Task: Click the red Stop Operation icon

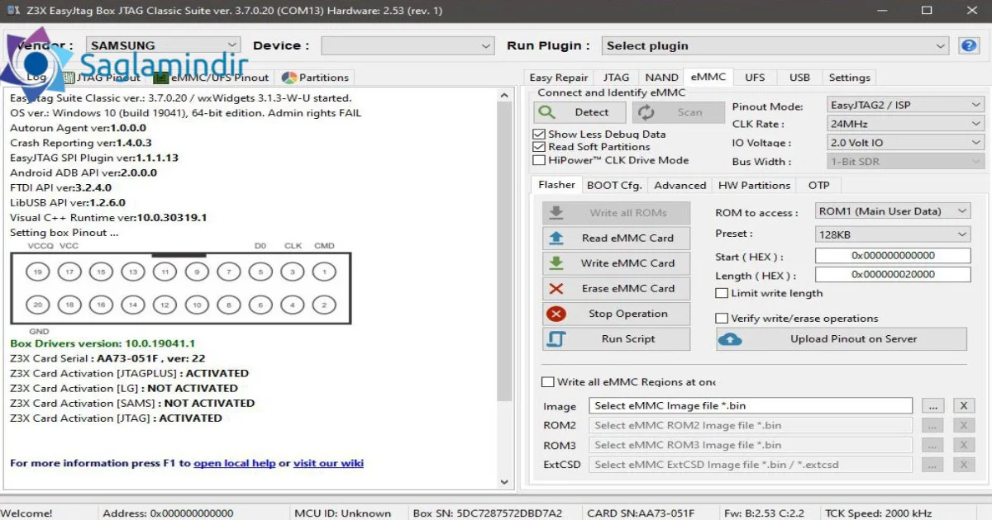Action: tap(556, 314)
